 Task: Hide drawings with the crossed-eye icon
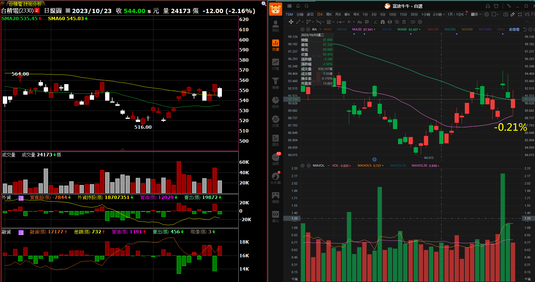[x=397, y=22]
